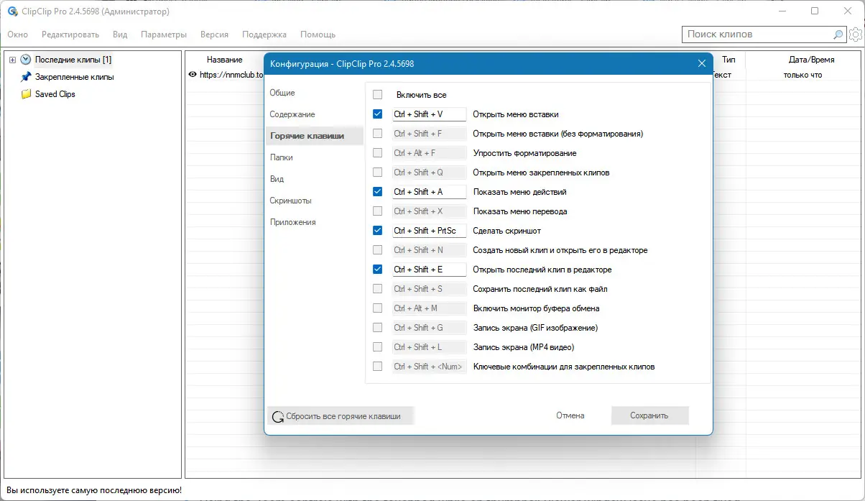This screenshot has width=865, height=501.
Task: Select Закрепленные клипы in the tree
Action: [x=75, y=77]
